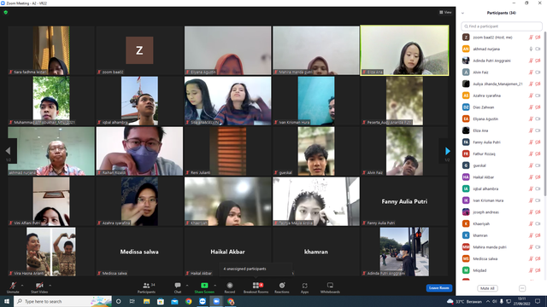Select zoom baa02 (Host, me) in participant list
This screenshot has width=547, height=307.
coord(502,38)
